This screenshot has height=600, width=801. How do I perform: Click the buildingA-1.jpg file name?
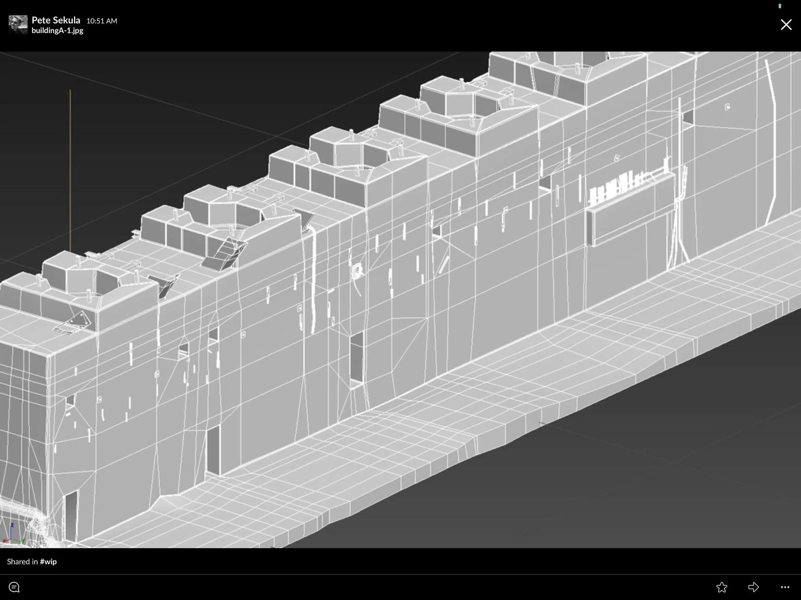point(57,31)
